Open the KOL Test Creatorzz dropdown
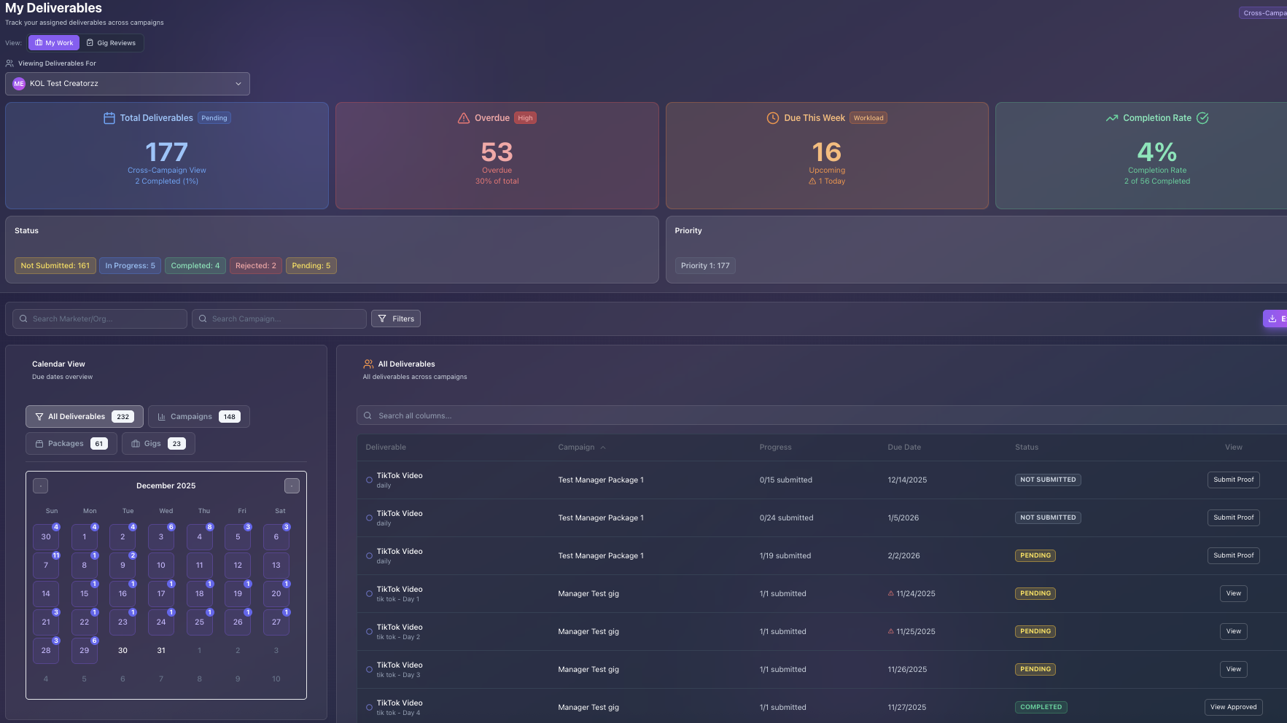Viewport: 1287px width, 723px height. [x=238, y=83]
